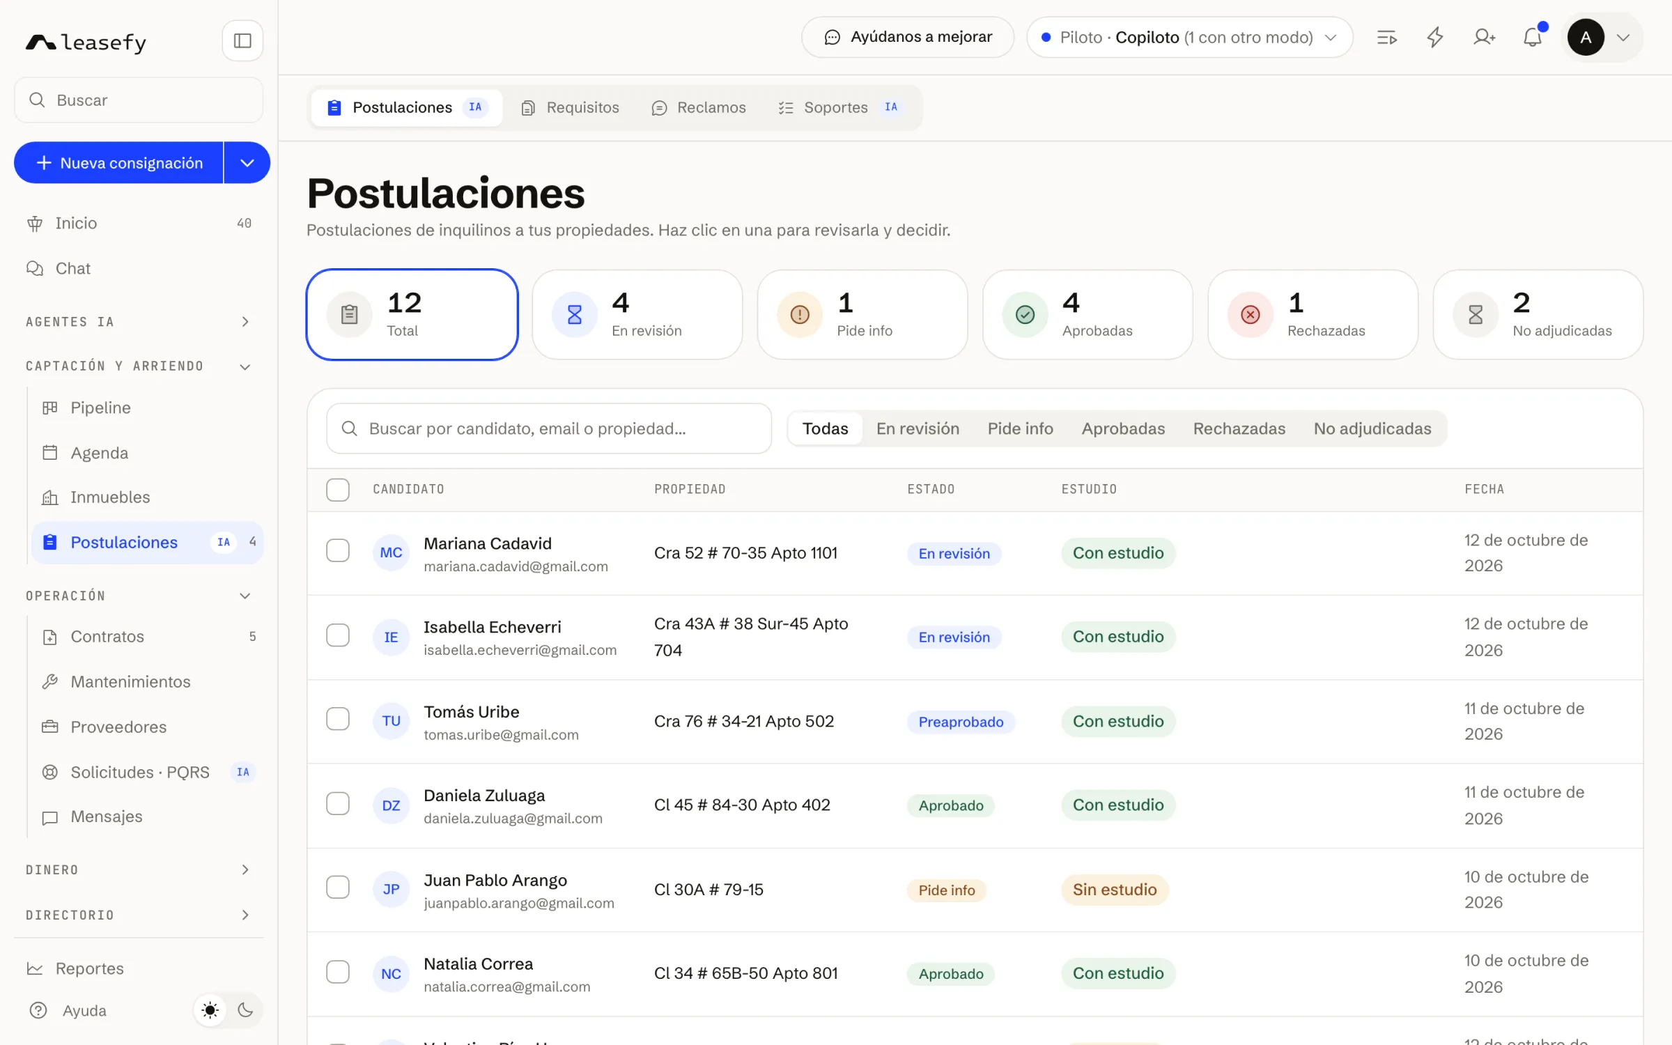Collapse the sidebar with the panel icon
Image resolution: width=1672 pixels, height=1045 pixels.
[x=242, y=40]
